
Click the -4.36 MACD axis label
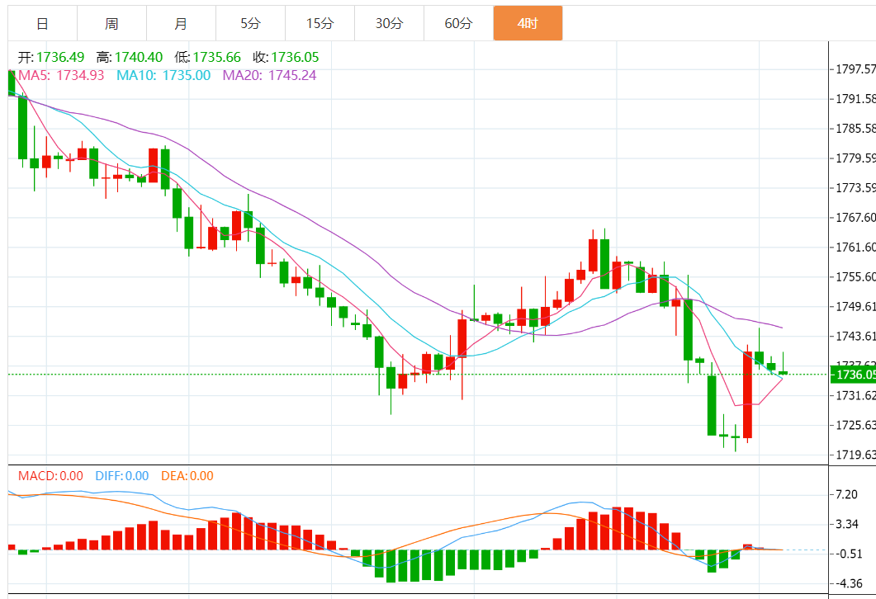[x=849, y=583]
